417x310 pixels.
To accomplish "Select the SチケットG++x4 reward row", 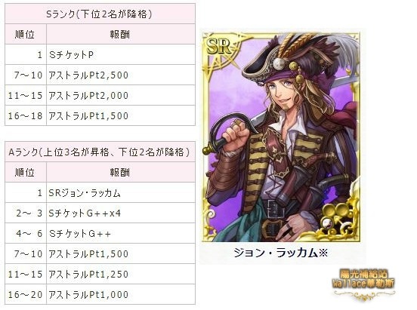I will 100,213.
